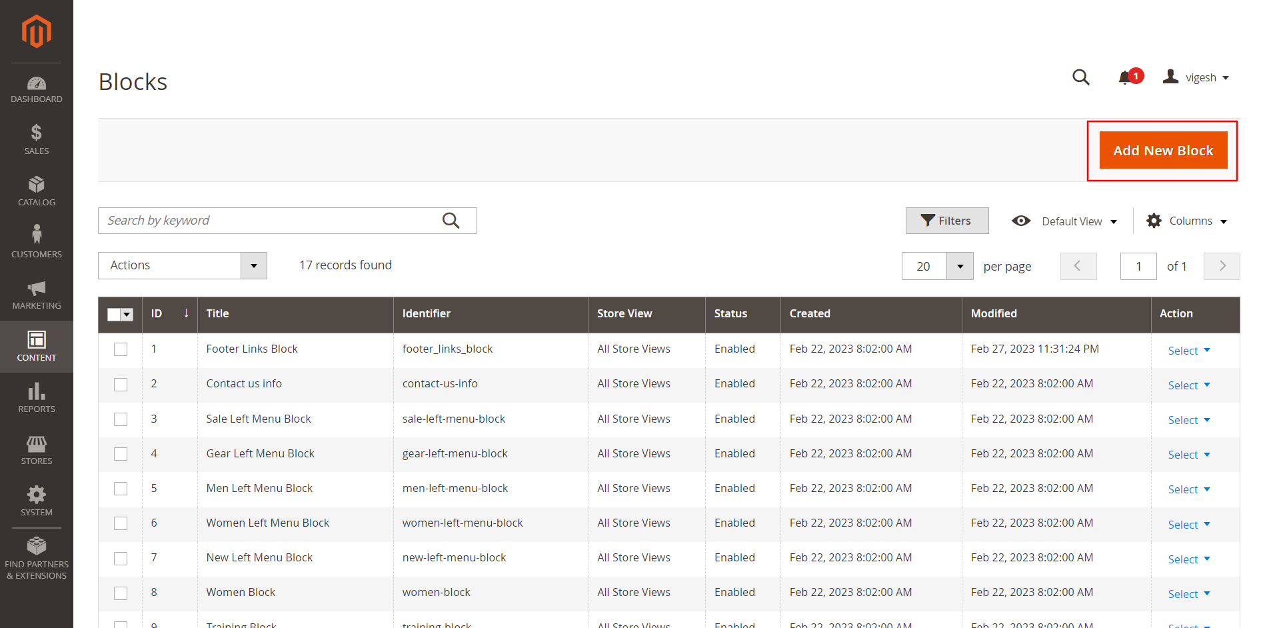This screenshot has height=628, width=1265.
Task: Sort by Modified column header
Action: [x=1056, y=314]
